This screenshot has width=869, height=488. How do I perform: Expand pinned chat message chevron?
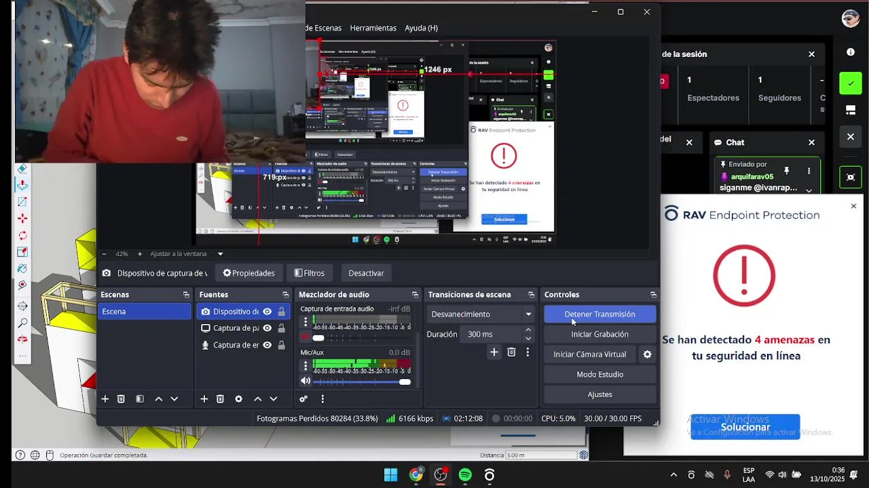pos(809,190)
